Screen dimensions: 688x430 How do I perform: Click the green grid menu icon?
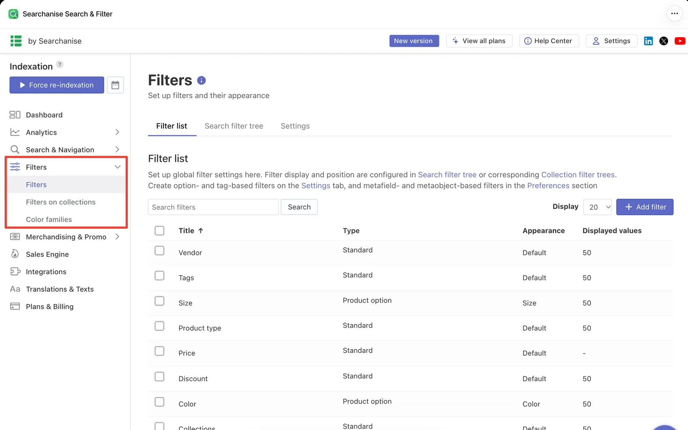(16, 41)
